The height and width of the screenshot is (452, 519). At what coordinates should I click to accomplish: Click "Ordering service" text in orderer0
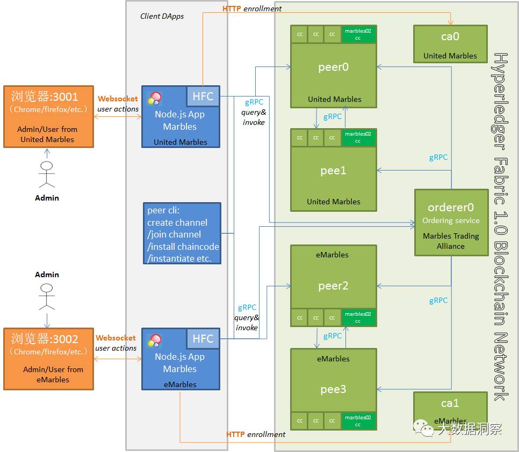[x=451, y=220]
